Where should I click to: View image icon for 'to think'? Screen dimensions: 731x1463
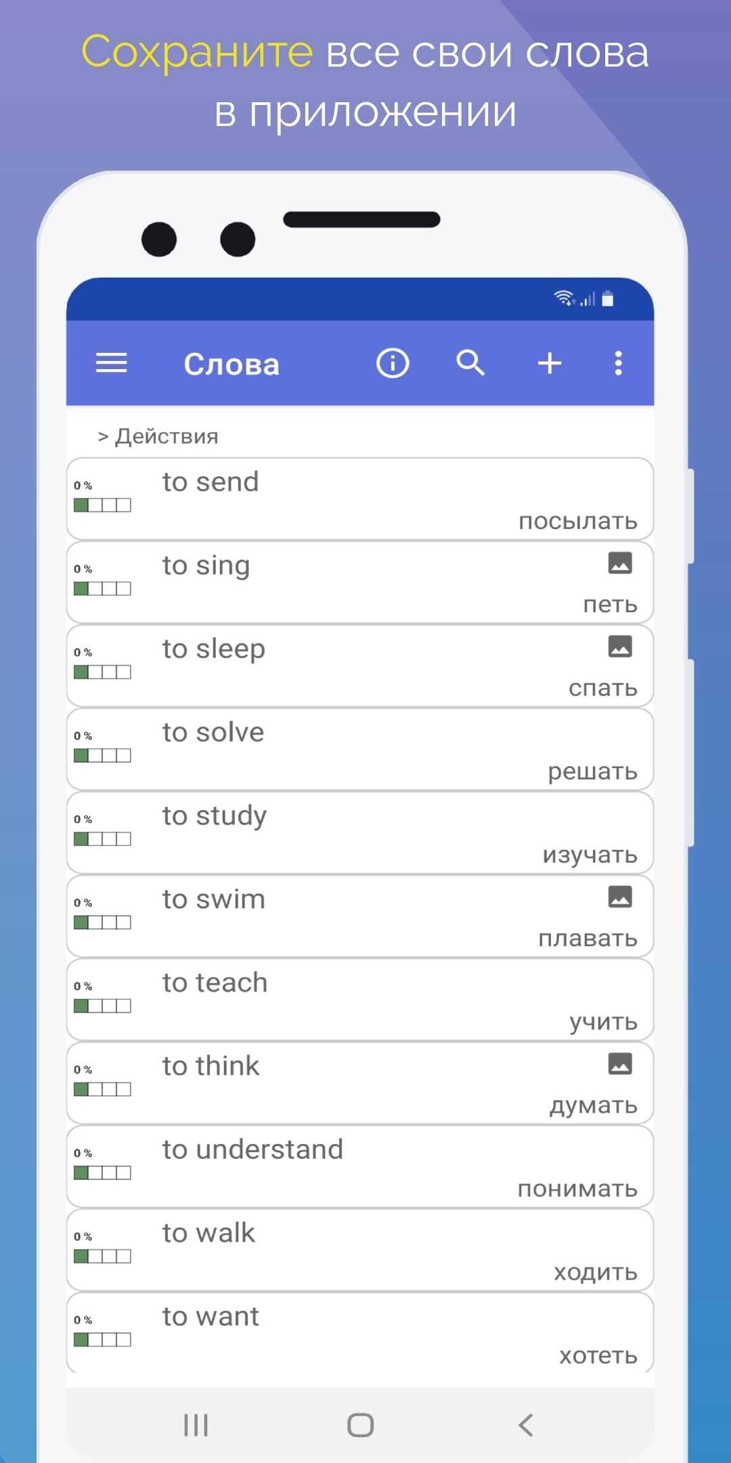(620, 1063)
